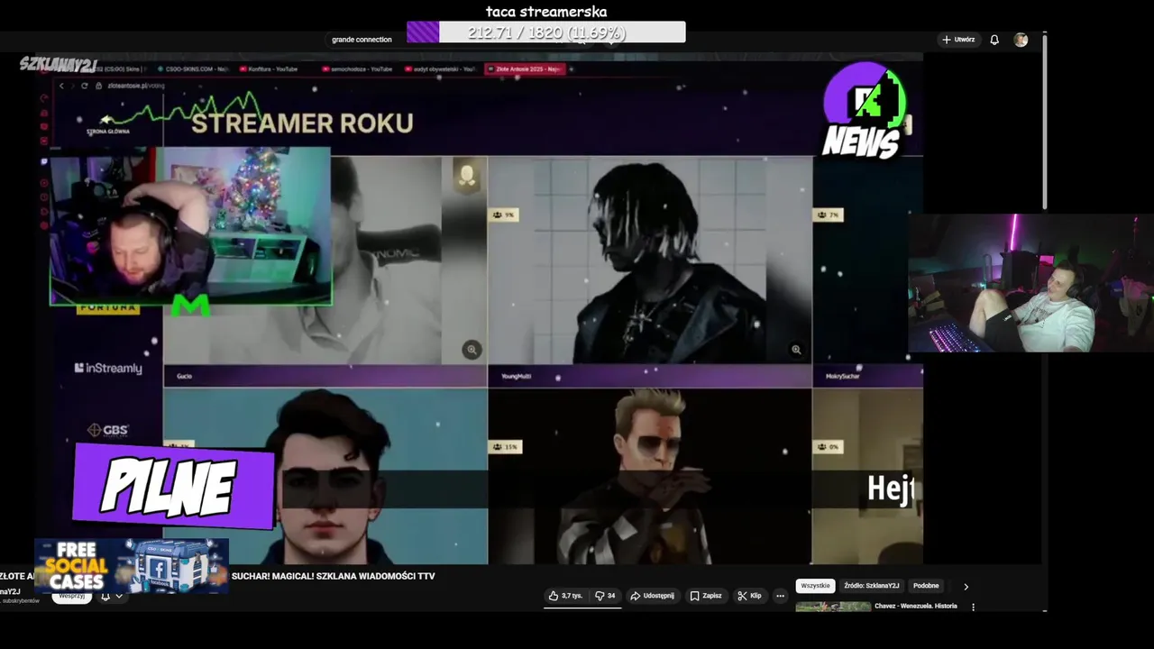Click the inStreamly sponsor logo
This screenshot has height=649, width=1154.
click(x=108, y=368)
